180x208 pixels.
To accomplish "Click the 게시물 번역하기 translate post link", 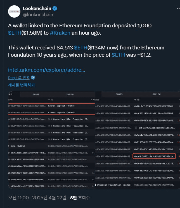I will tap(21, 85).
